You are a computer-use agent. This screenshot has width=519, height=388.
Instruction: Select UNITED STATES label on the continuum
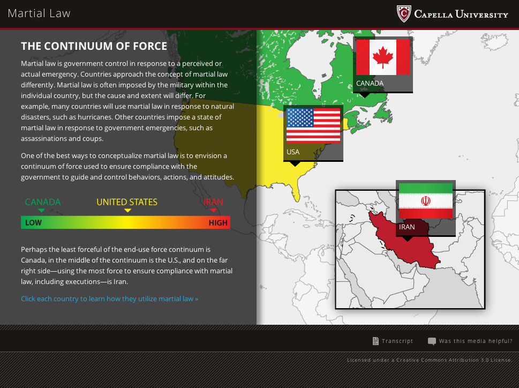(x=127, y=202)
